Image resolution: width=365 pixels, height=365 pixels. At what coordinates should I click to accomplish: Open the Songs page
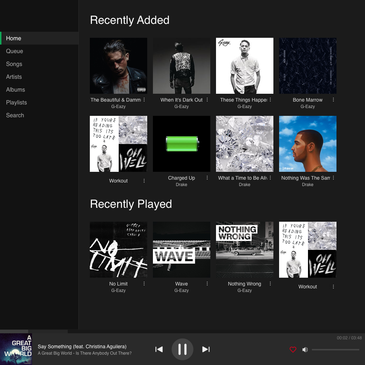[39, 64]
